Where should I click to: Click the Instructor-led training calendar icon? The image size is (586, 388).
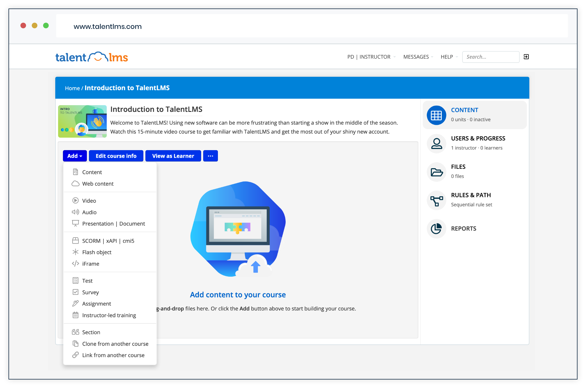click(75, 315)
